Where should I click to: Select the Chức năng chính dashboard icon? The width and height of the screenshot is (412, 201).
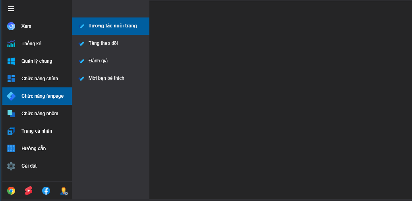(x=11, y=79)
